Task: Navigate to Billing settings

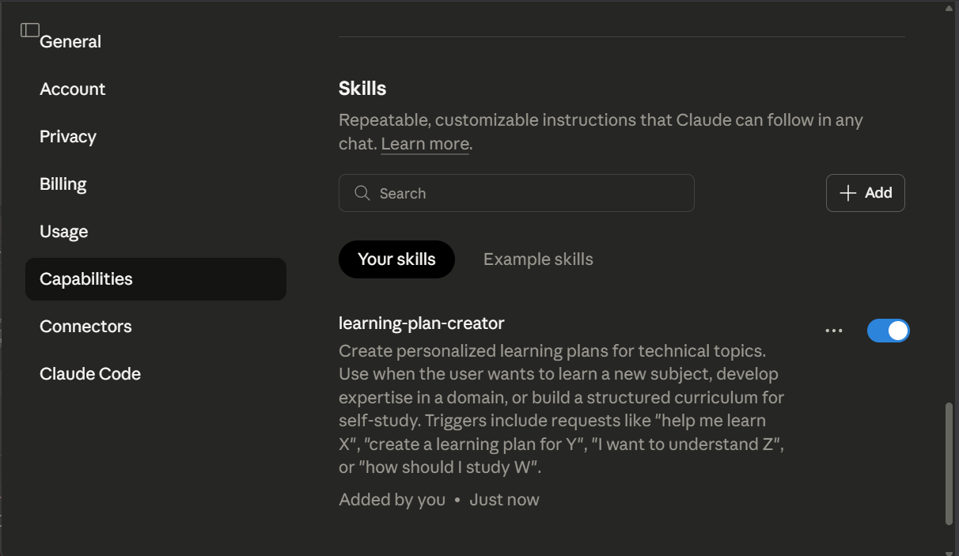Action: [x=63, y=184]
